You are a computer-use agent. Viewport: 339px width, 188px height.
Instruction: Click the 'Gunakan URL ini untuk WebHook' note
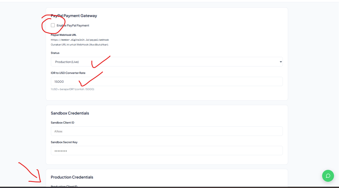(x=79, y=44)
